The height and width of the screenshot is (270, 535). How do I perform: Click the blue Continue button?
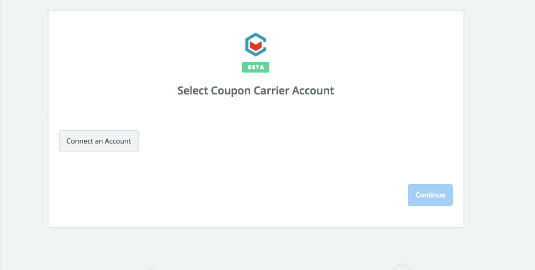pos(430,195)
